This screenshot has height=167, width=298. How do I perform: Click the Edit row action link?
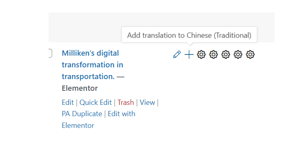pyautogui.click(x=68, y=102)
